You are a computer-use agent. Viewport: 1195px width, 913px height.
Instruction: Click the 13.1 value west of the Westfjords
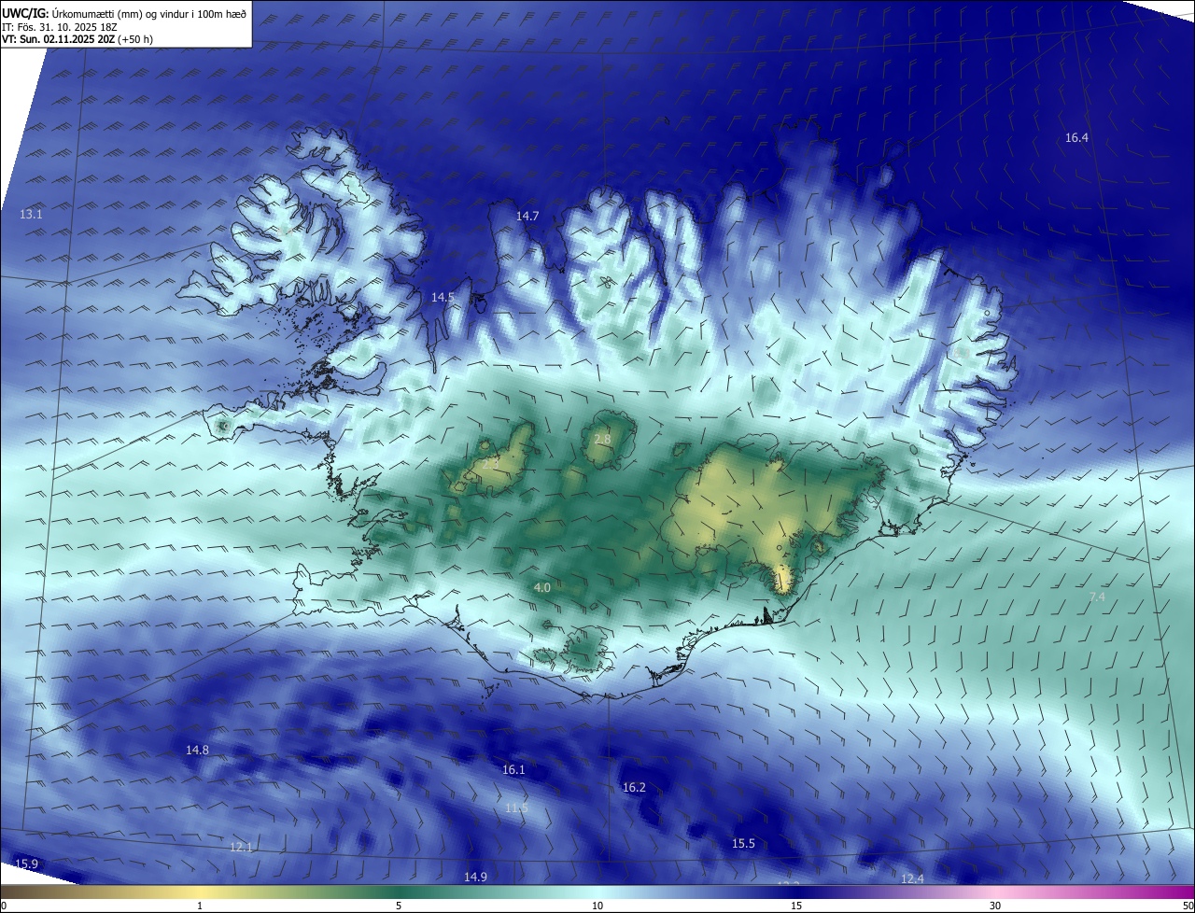pyautogui.click(x=31, y=215)
